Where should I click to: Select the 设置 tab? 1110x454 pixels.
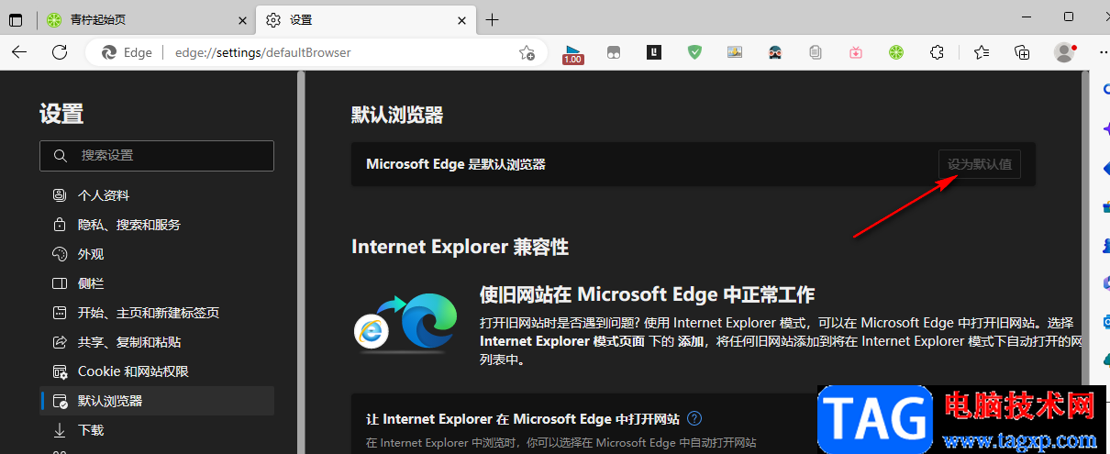(364, 19)
